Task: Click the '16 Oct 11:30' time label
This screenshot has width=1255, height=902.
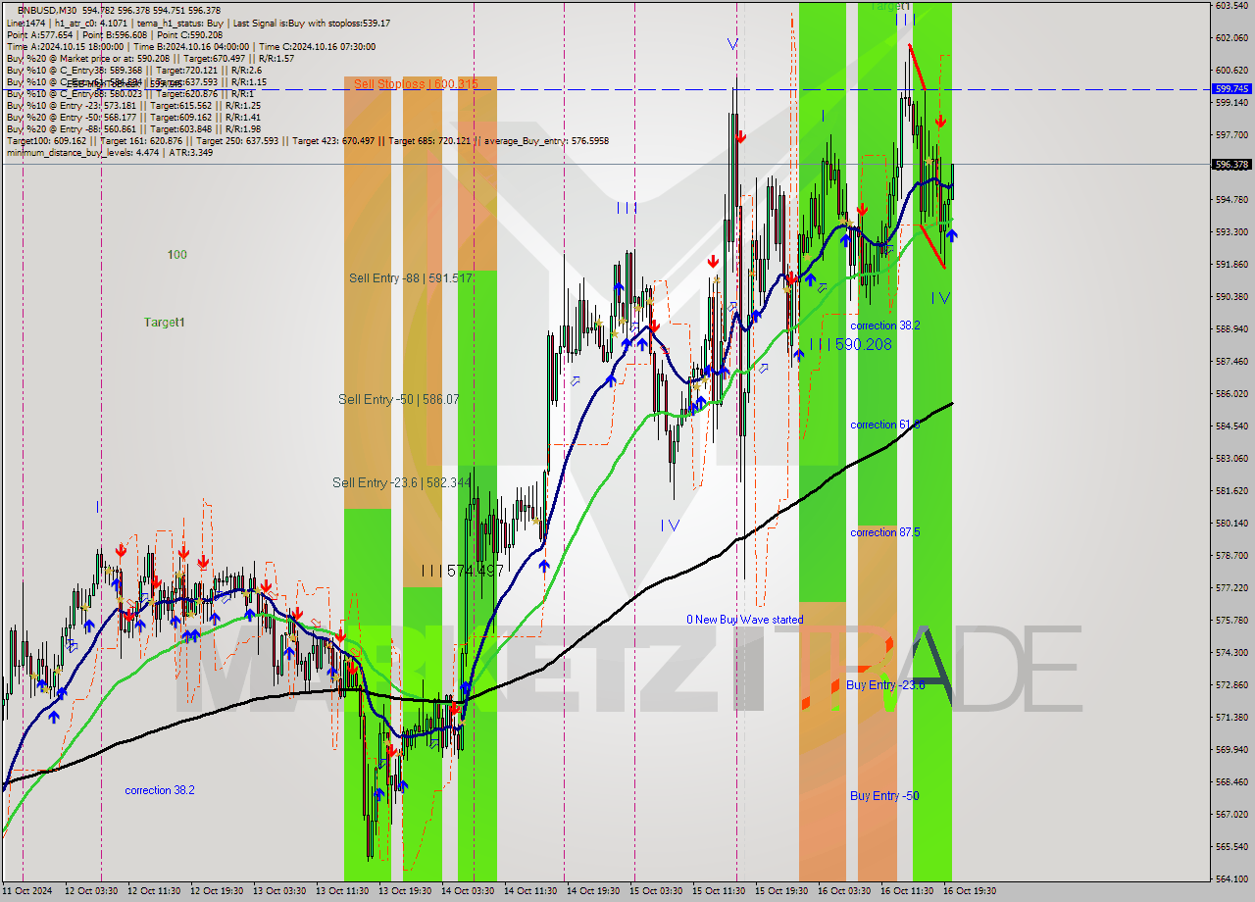Action: pyautogui.click(x=907, y=891)
